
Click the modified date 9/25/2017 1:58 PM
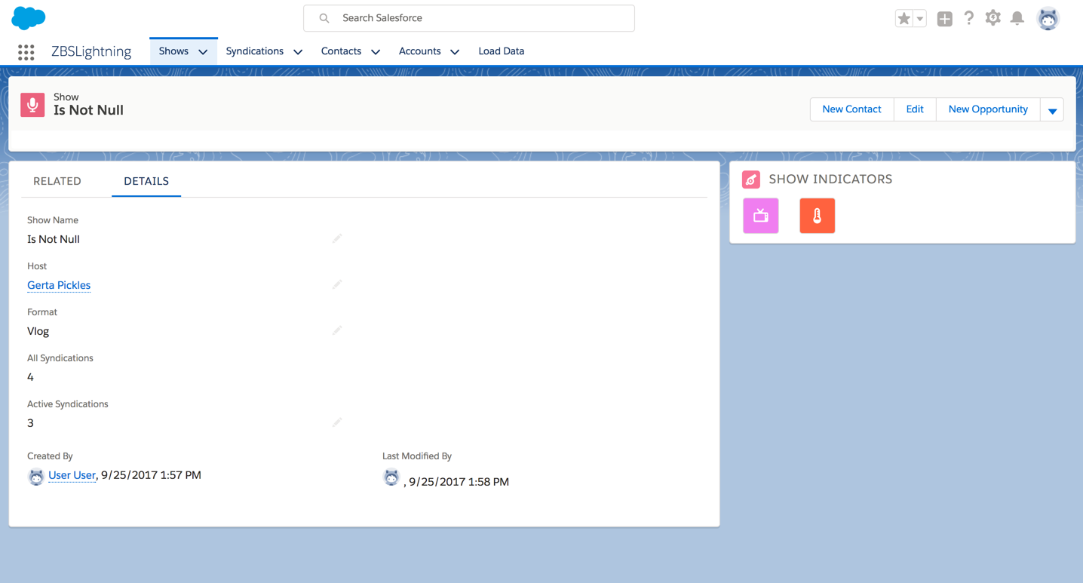pos(459,482)
